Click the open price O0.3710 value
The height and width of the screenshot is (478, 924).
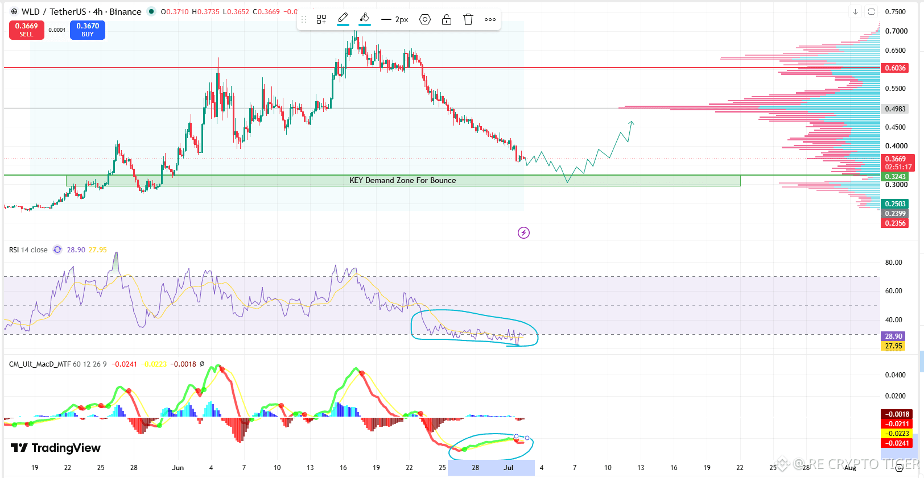pos(175,11)
